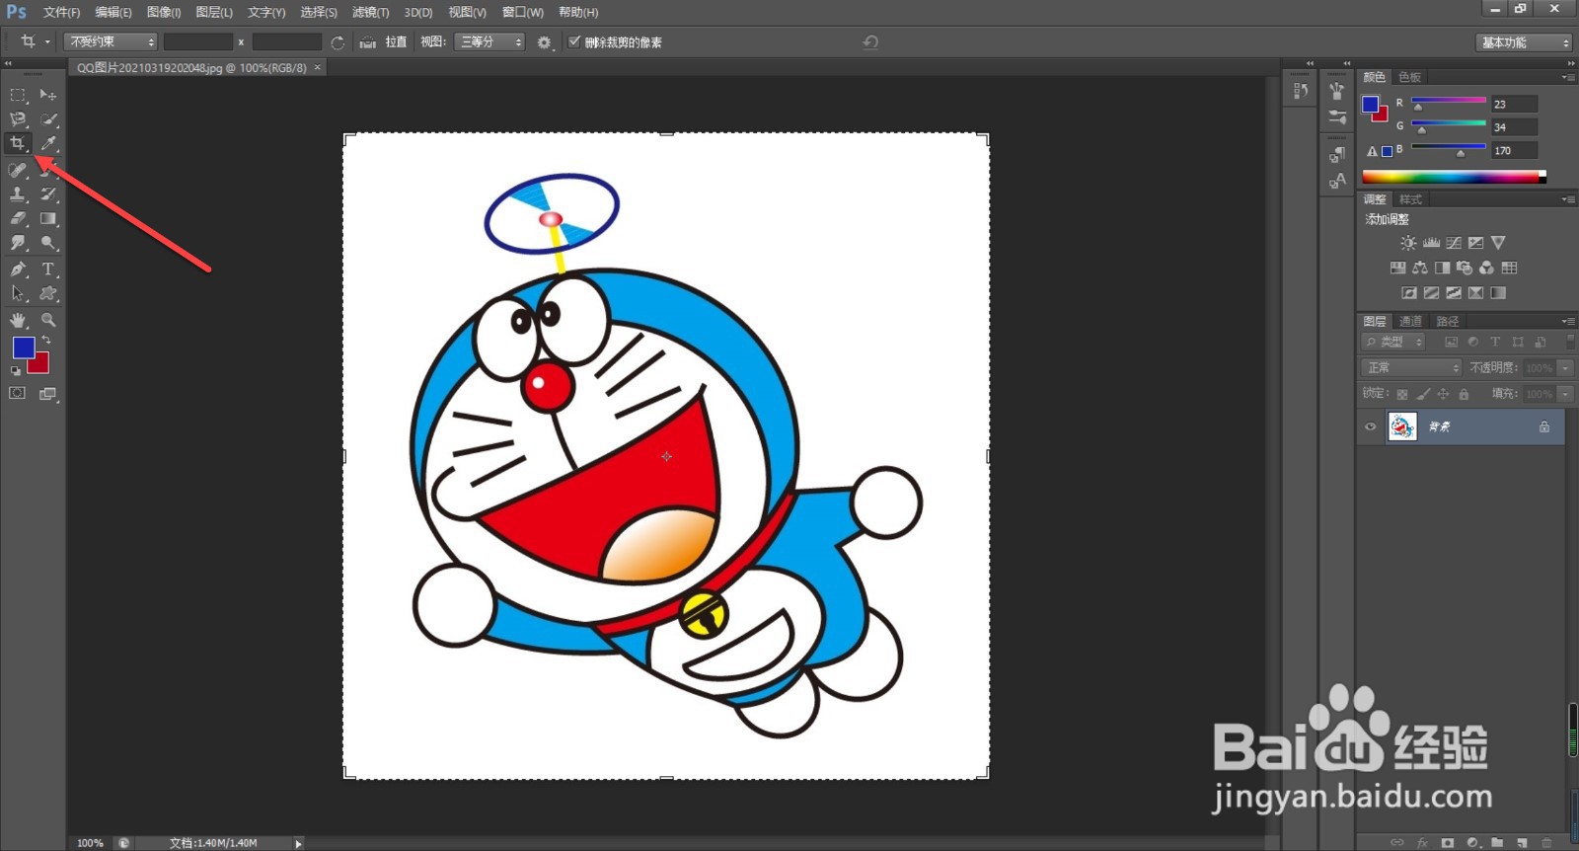
Task: Select the Hand tool
Action: 18,320
